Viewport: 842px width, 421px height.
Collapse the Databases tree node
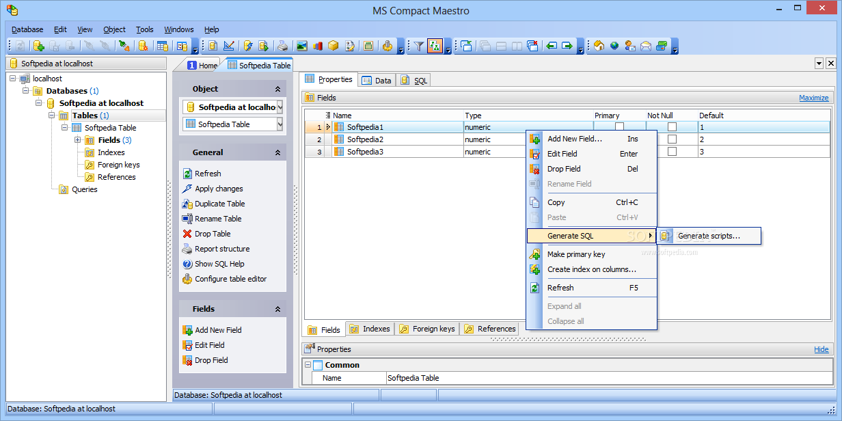tap(25, 91)
